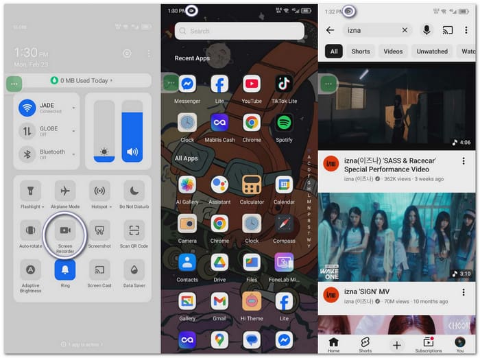This screenshot has width=480, height=358.
Task: Open AI Gallery app
Action: click(187, 184)
